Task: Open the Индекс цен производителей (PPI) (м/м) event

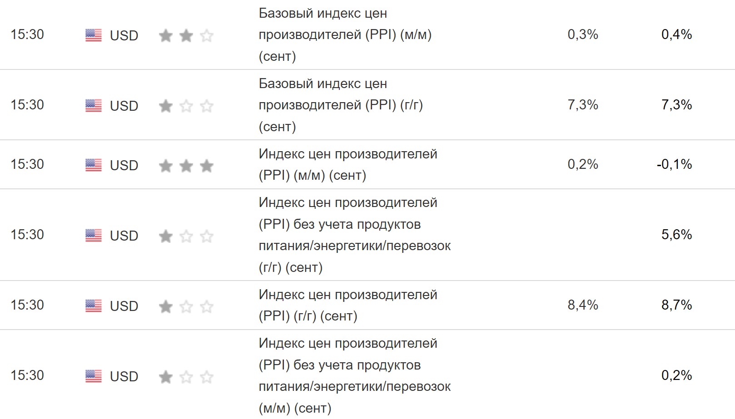Action: coord(348,164)
